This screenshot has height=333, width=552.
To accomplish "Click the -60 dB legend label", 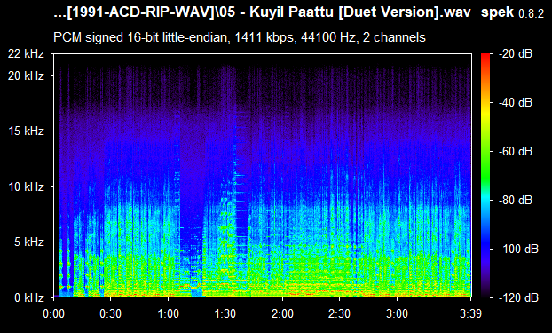I will coord(515,152).
